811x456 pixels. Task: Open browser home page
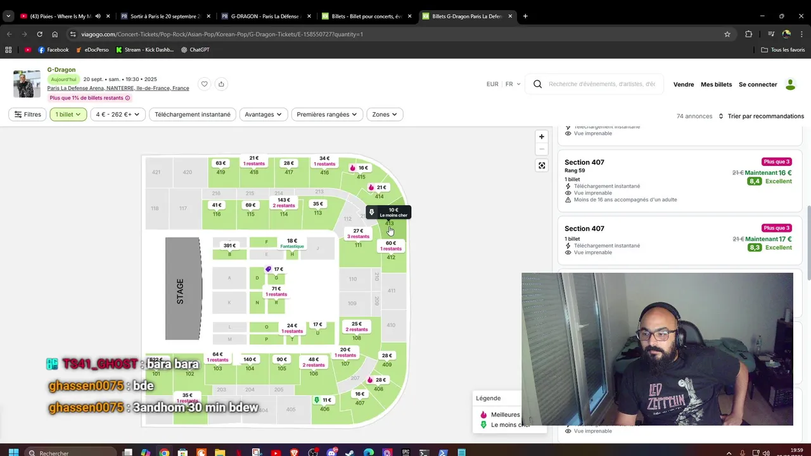tap(54, 34)
